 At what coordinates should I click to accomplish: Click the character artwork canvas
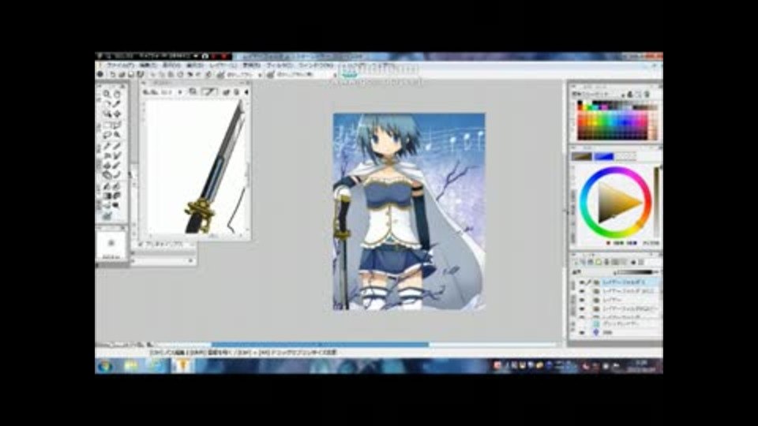click(409, 211)
